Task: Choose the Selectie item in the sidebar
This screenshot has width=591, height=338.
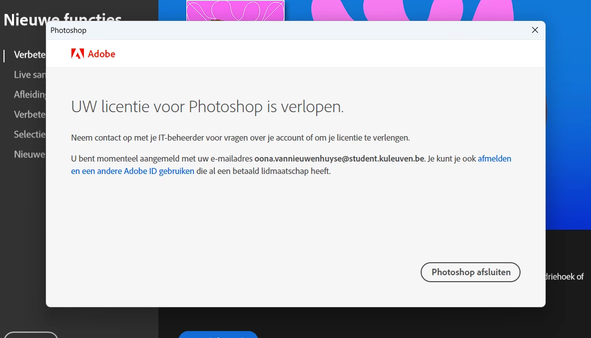Action: tap(30, 134)
